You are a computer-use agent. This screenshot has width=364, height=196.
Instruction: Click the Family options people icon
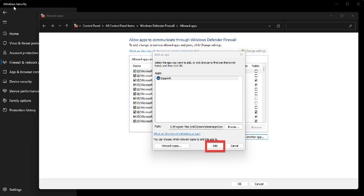5,100
